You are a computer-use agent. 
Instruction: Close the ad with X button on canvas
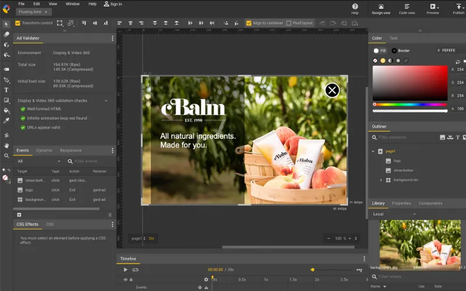(332, 90)
